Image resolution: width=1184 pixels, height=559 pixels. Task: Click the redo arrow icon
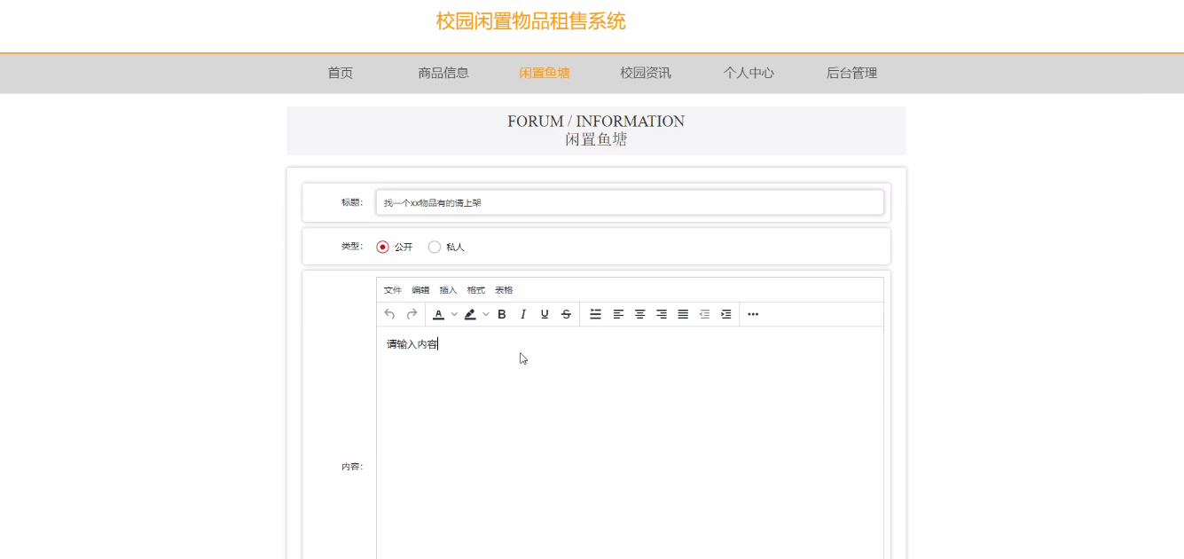[x=412, y=314]
